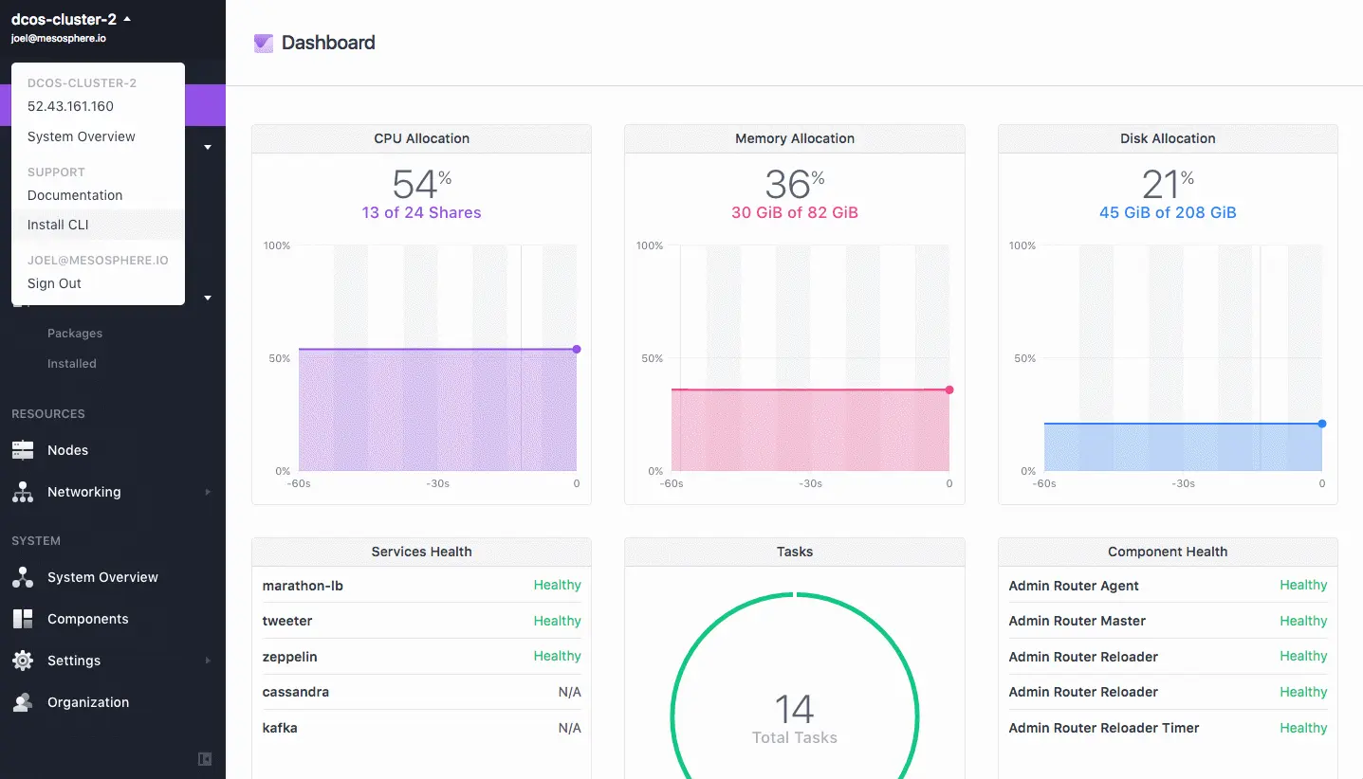This screenshot has height=779, width=1363.
Task: Click the Disk chart blue endpoint dot
Action: 1322,424
